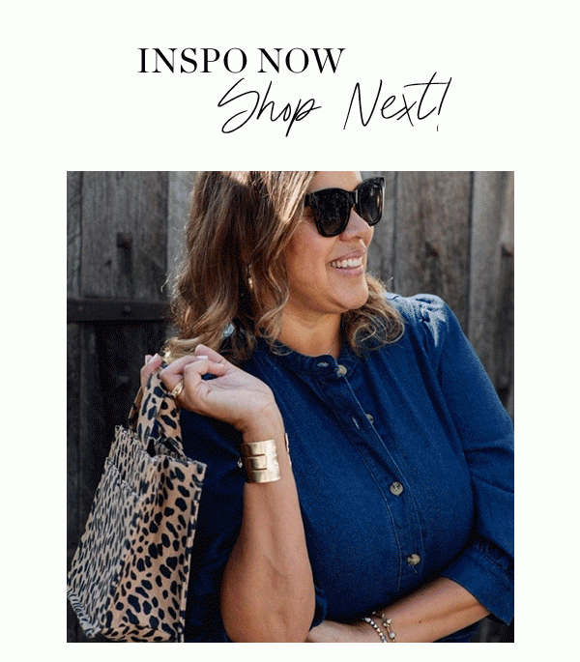Open the woman in denim photo
This screenshot has width=580, height=662.
[x=290, y=407]
